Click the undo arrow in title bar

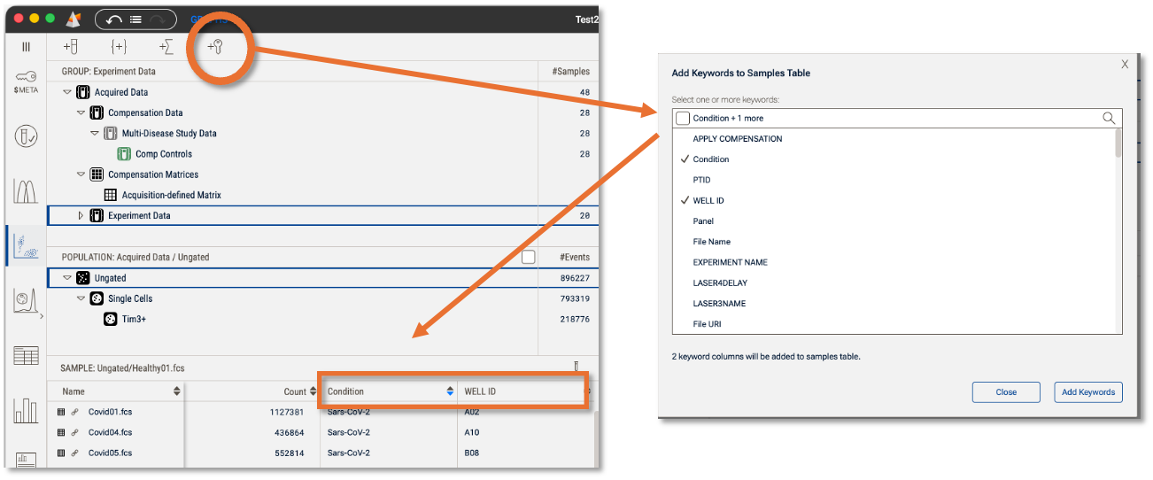click(x=114, y=19)
